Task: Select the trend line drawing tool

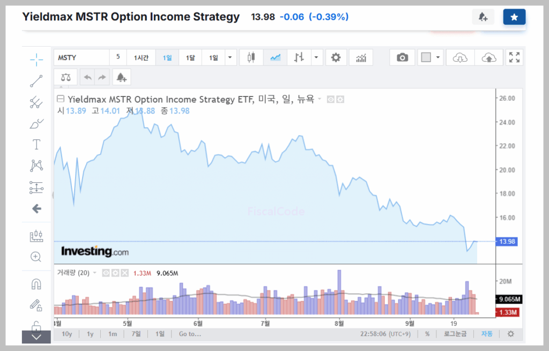Action: [x=36, y=81]
